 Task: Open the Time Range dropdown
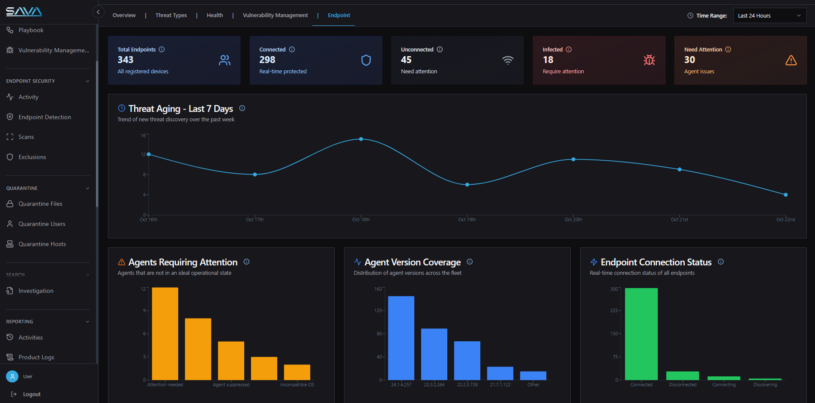tap(770, 15)
